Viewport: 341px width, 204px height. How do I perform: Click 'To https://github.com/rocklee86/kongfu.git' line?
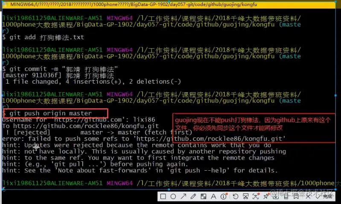(81, 126)
